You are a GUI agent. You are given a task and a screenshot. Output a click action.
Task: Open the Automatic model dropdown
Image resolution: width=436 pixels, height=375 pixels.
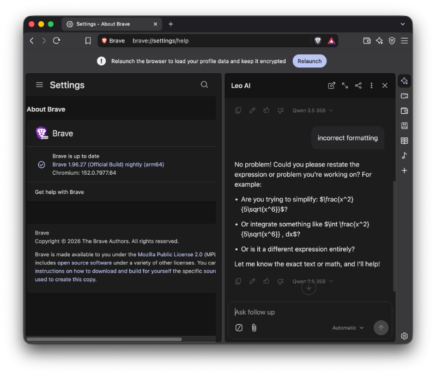(348, 328)
